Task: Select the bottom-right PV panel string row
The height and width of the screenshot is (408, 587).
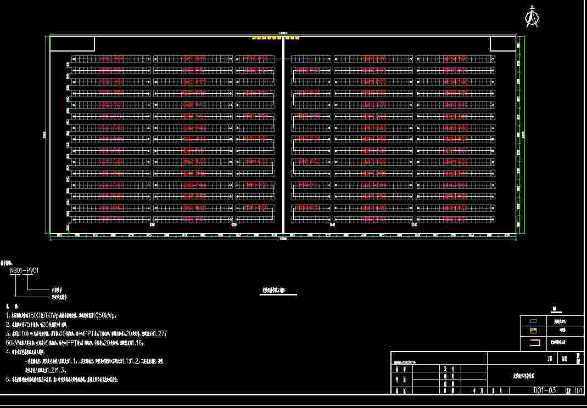Action: coord(455,219)
